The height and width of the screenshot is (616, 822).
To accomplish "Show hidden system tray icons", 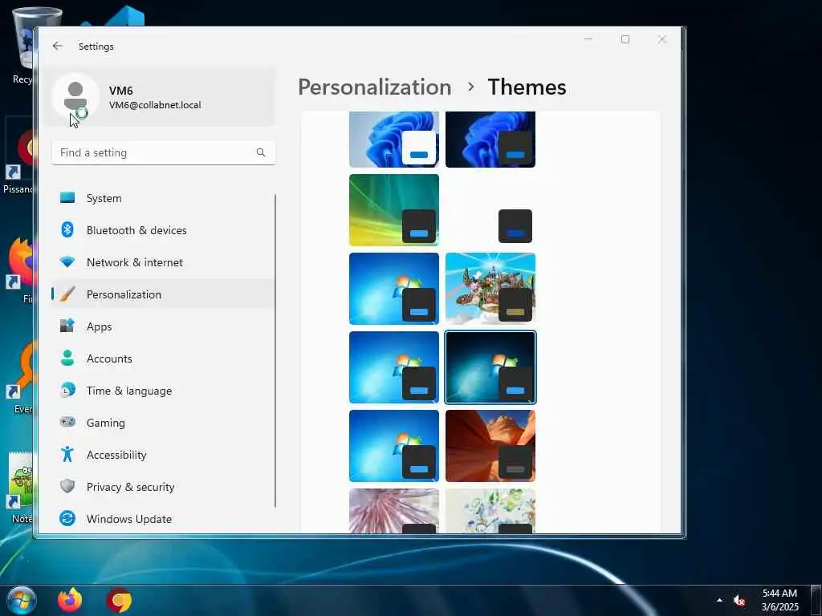I will point(719,600).
